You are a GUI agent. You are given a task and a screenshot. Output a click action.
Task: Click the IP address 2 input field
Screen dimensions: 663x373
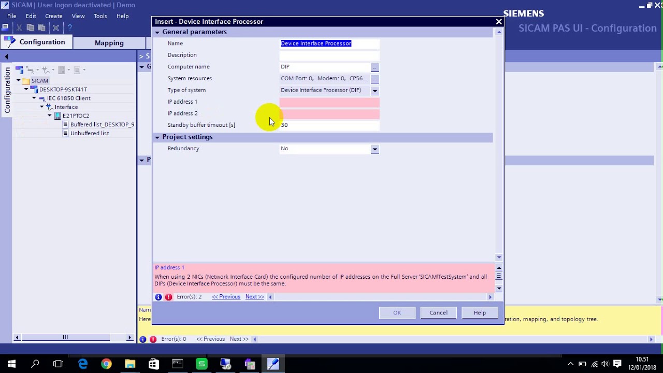[x=329, y=113]
